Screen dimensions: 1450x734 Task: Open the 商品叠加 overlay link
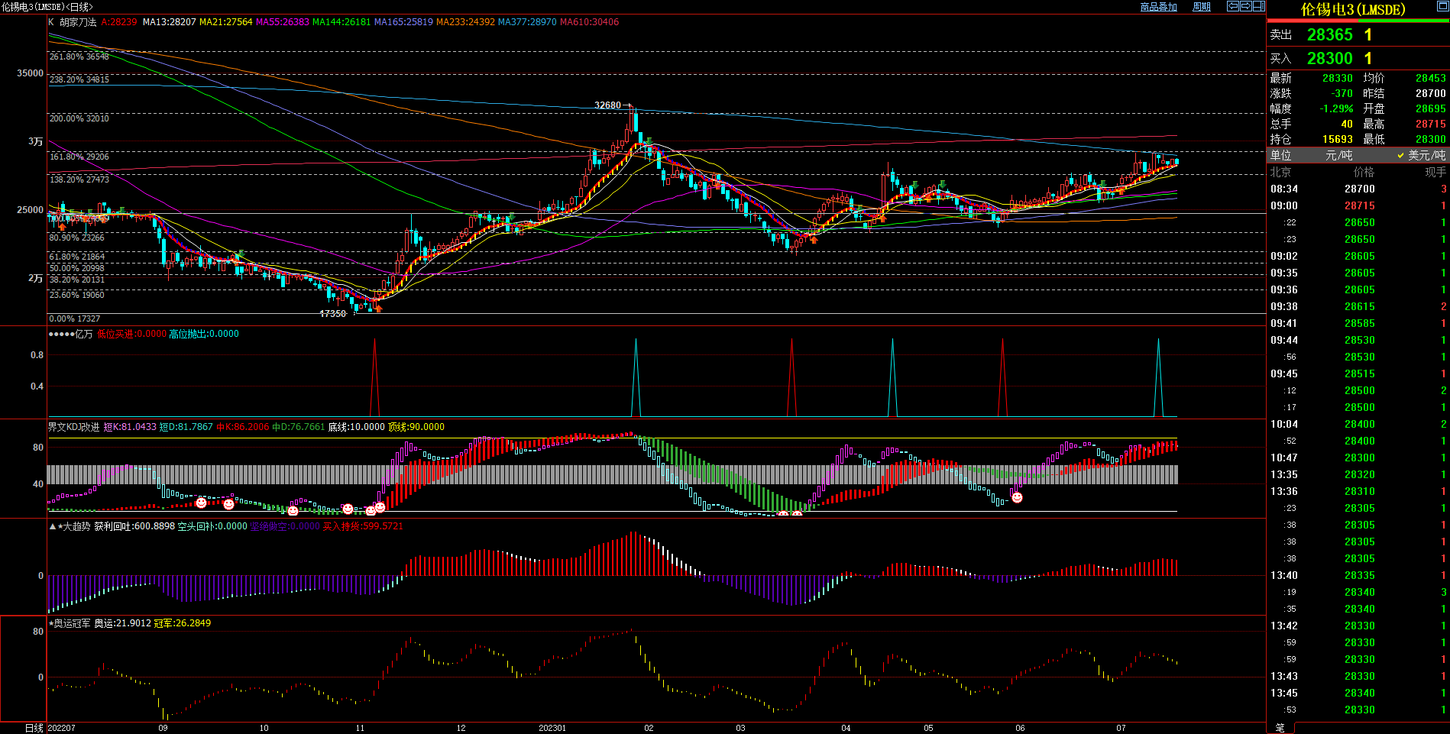click(1158, 7)
